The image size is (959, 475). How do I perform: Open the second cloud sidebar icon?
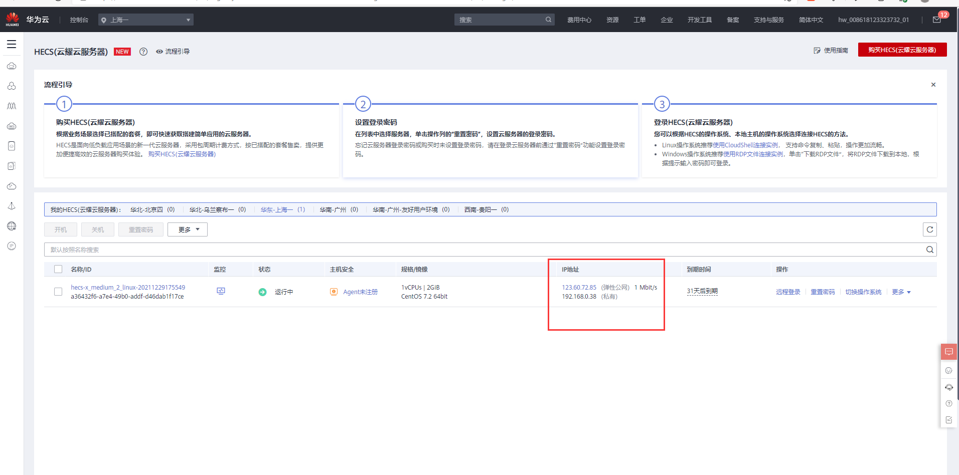[12, 86]
